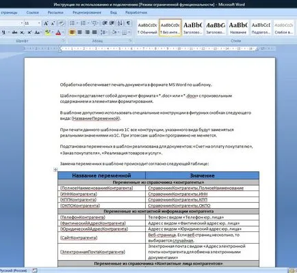Toggle align left paragraph button
The image size is (297, 273).
coord(72,33)
